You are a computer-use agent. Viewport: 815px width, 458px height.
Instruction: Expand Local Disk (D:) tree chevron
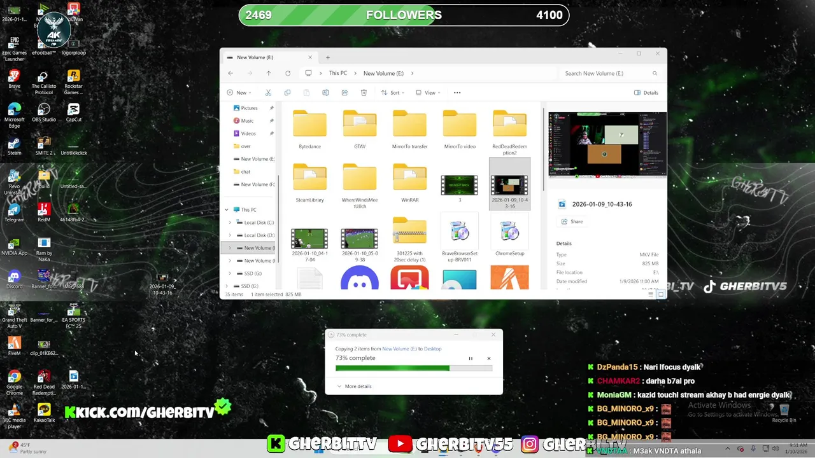point(230,235)
